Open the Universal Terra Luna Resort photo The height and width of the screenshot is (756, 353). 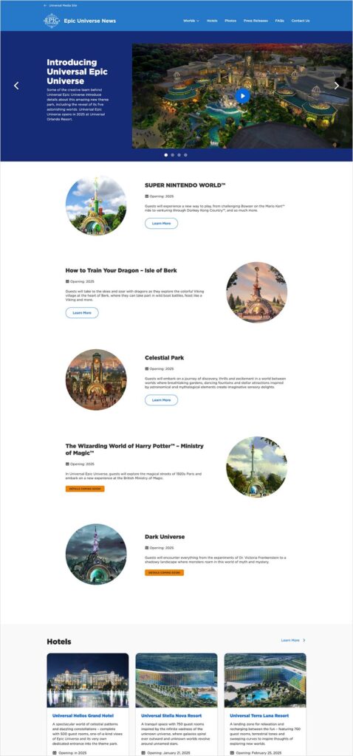pyautogui.click(x=265, y=680)
